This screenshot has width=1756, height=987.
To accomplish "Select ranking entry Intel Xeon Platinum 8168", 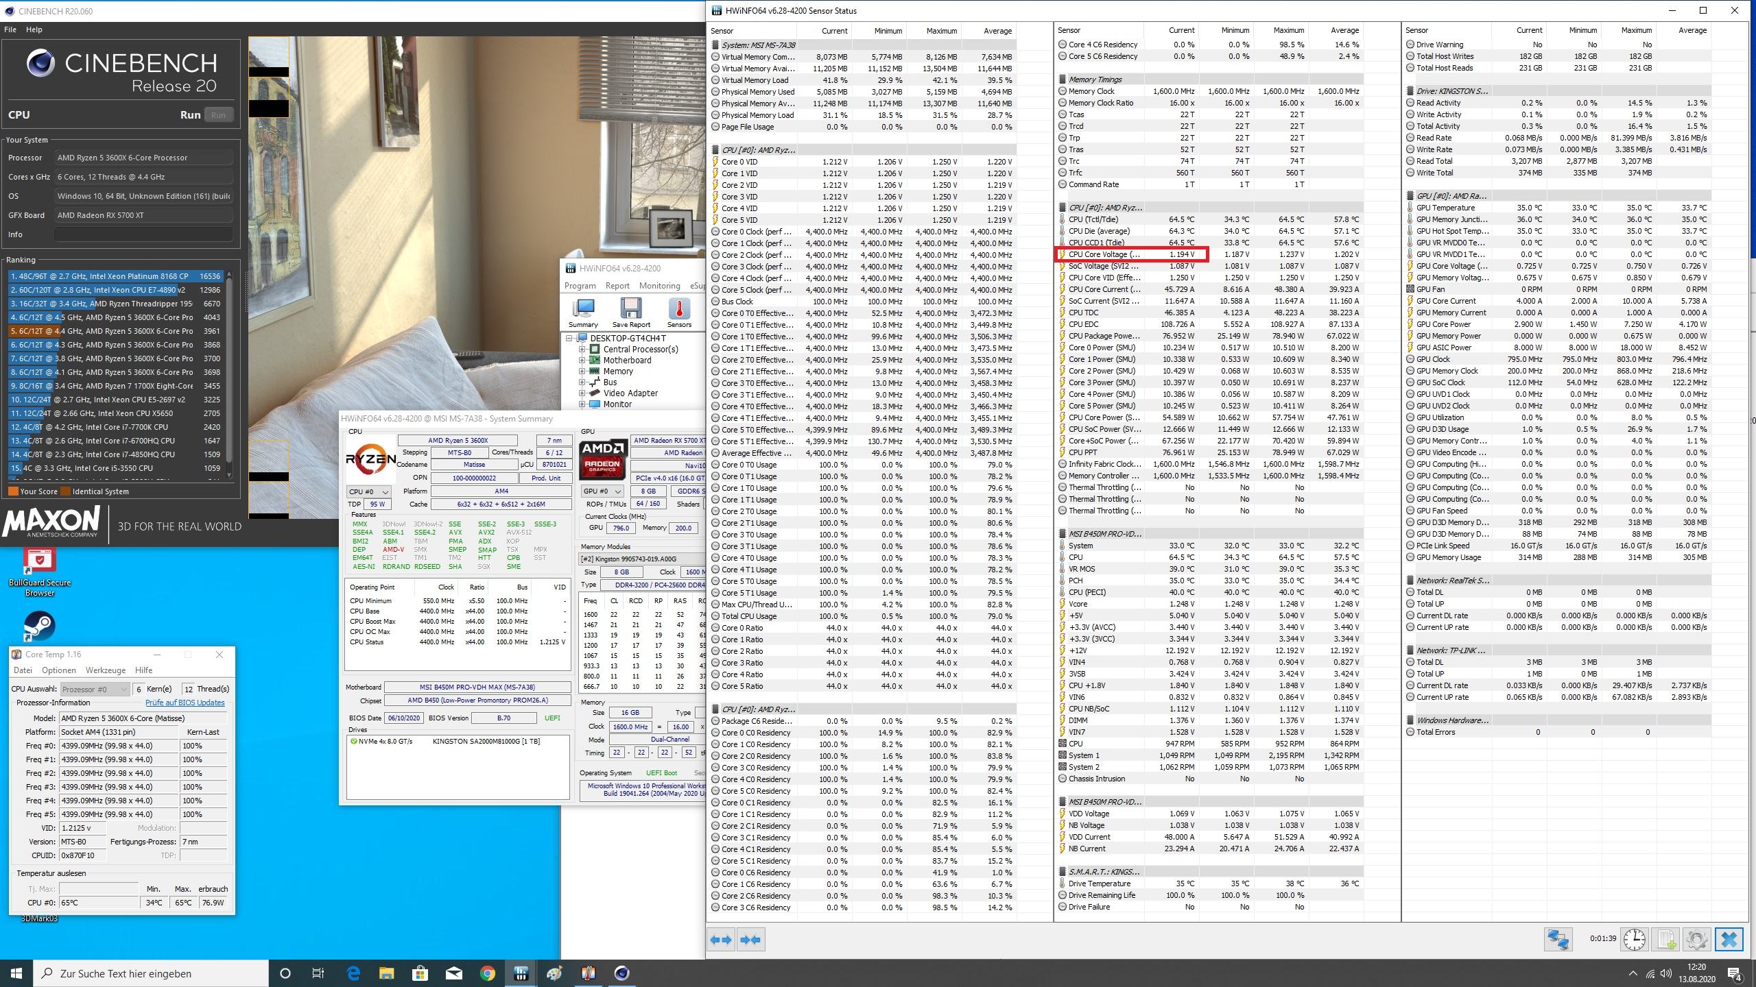I will tap(115, 276).
